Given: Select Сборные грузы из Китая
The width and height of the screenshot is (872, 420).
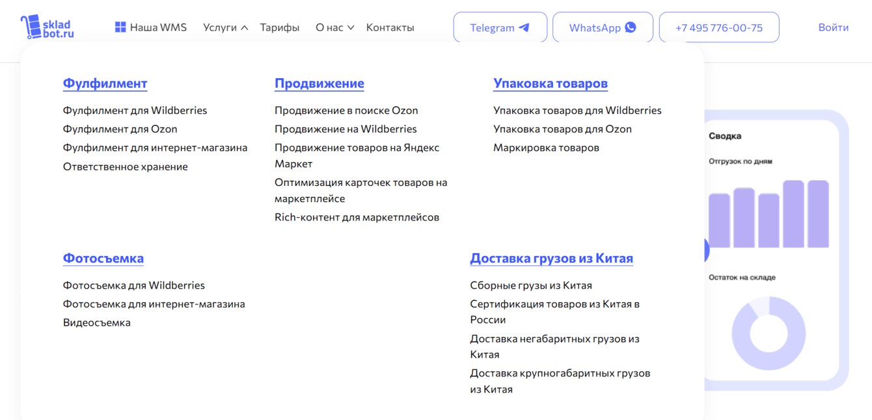Looking at the screenshot, I should point(531,285).
